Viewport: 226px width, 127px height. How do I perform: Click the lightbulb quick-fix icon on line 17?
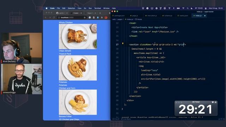pos(123,43)
